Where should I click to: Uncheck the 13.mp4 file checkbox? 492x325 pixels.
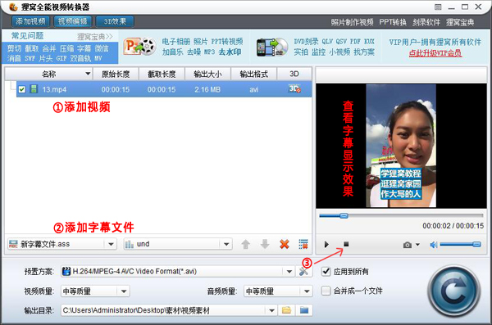(21, 89)
